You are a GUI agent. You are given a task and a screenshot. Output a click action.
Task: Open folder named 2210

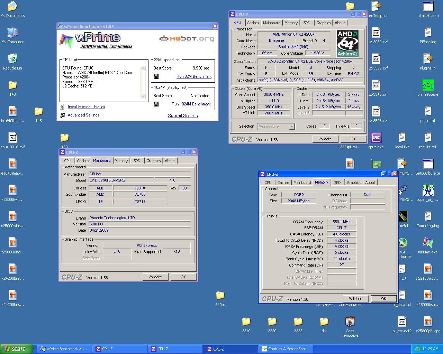coord(246,325)
